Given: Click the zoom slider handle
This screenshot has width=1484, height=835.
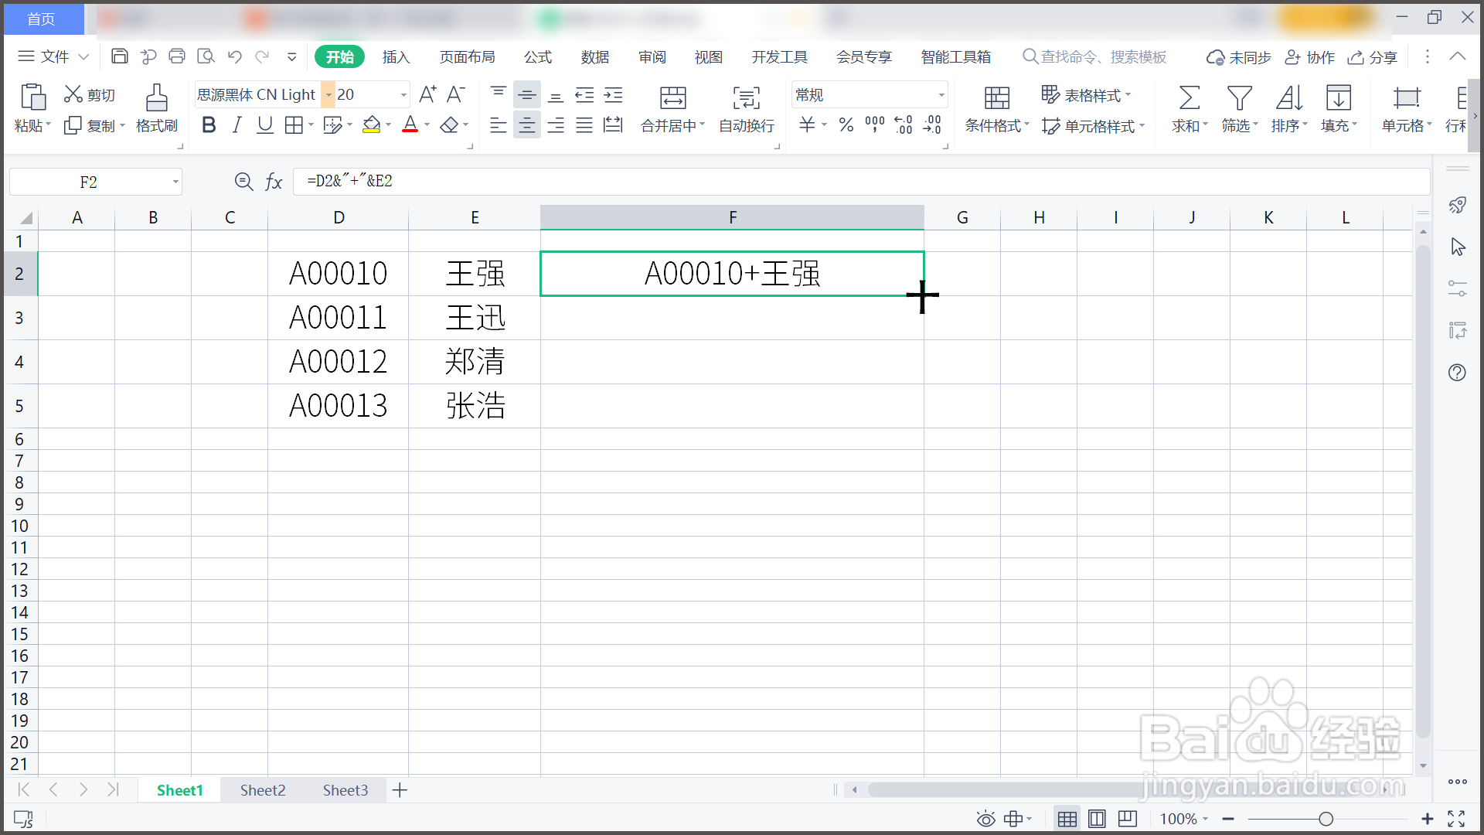Looking at the screenshot, I should click(x=1326, y=819).
